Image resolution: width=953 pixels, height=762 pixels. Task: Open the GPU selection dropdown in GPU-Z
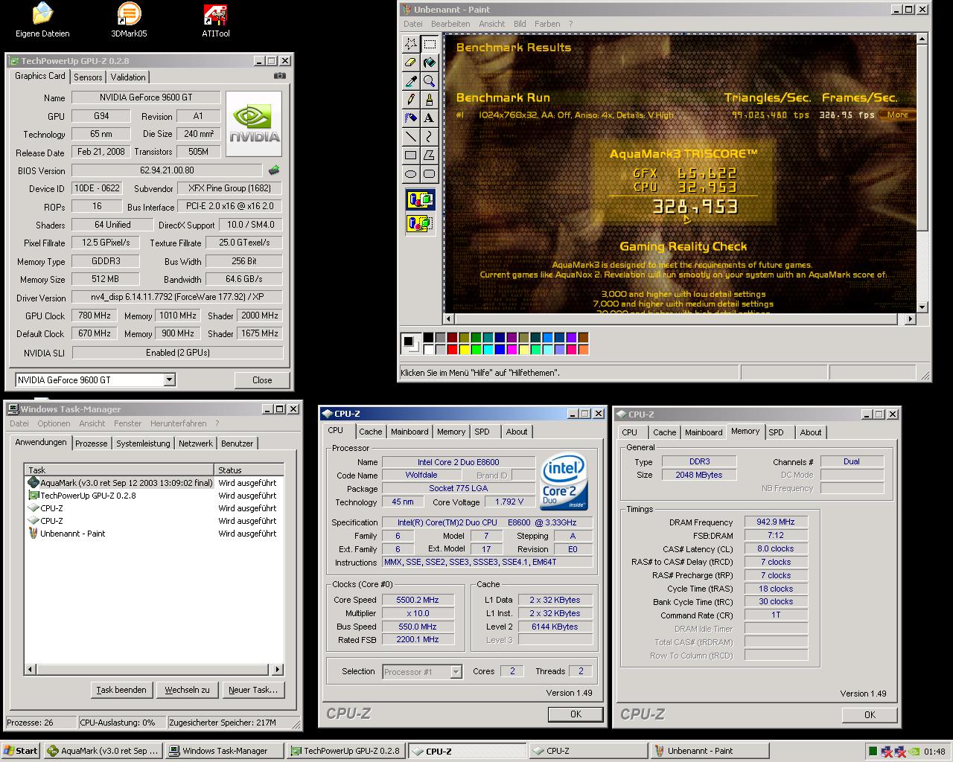point(169,380)
